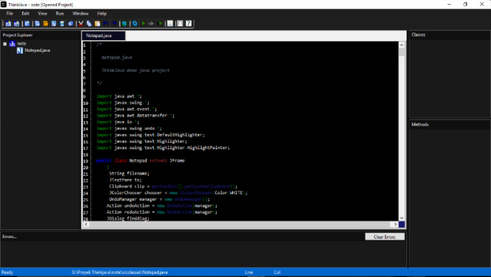Click line number 19 in the gutter
The height and width of the screenshot is (277, 491).
tap(86, 161)
